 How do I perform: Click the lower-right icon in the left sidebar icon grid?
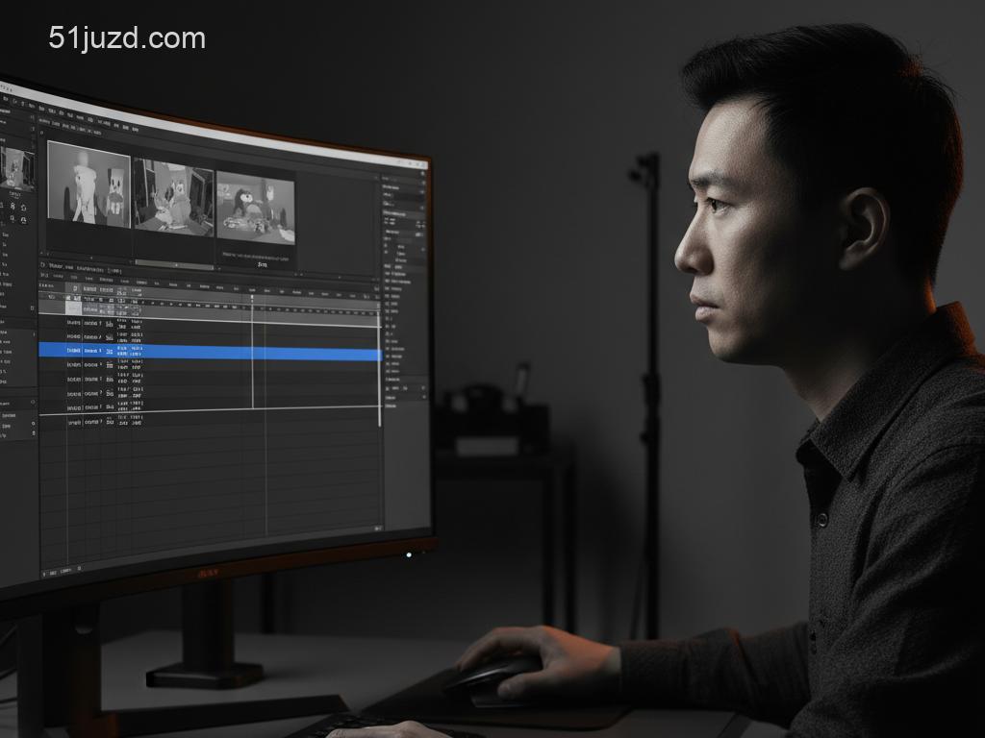24,220
